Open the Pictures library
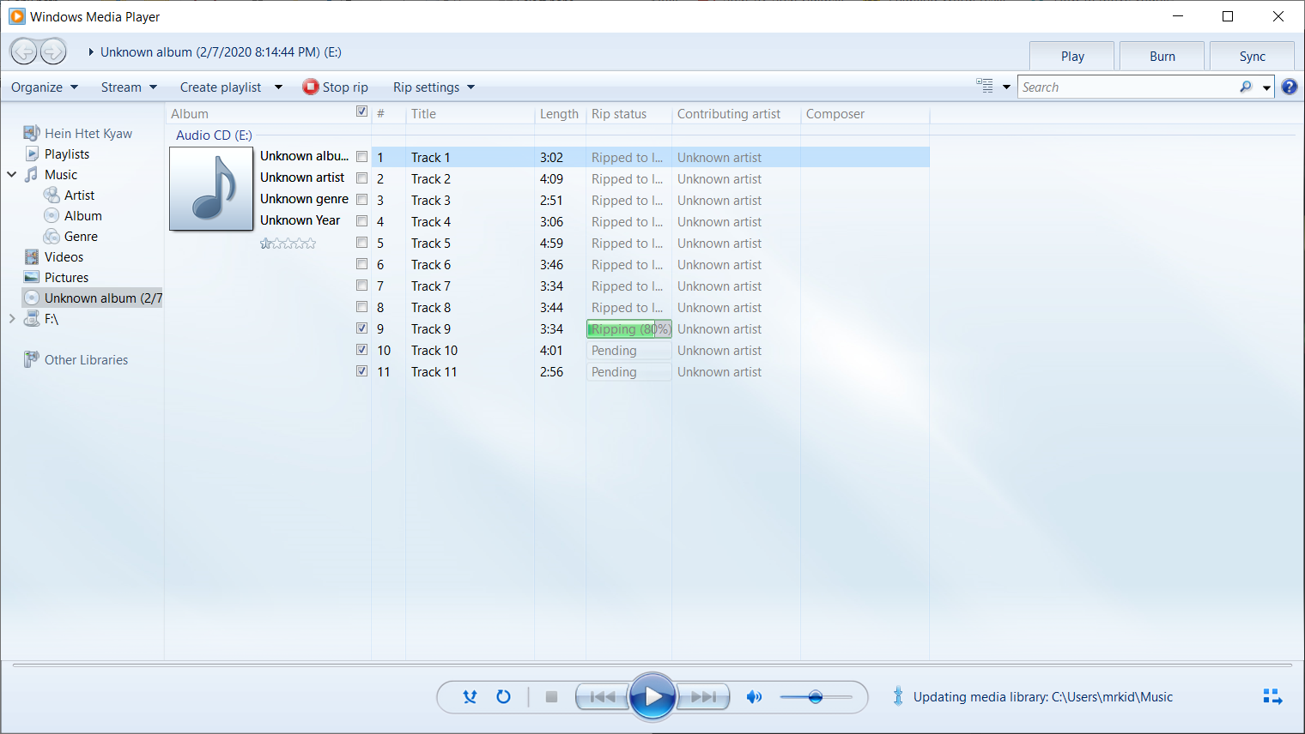 (66, 278)
